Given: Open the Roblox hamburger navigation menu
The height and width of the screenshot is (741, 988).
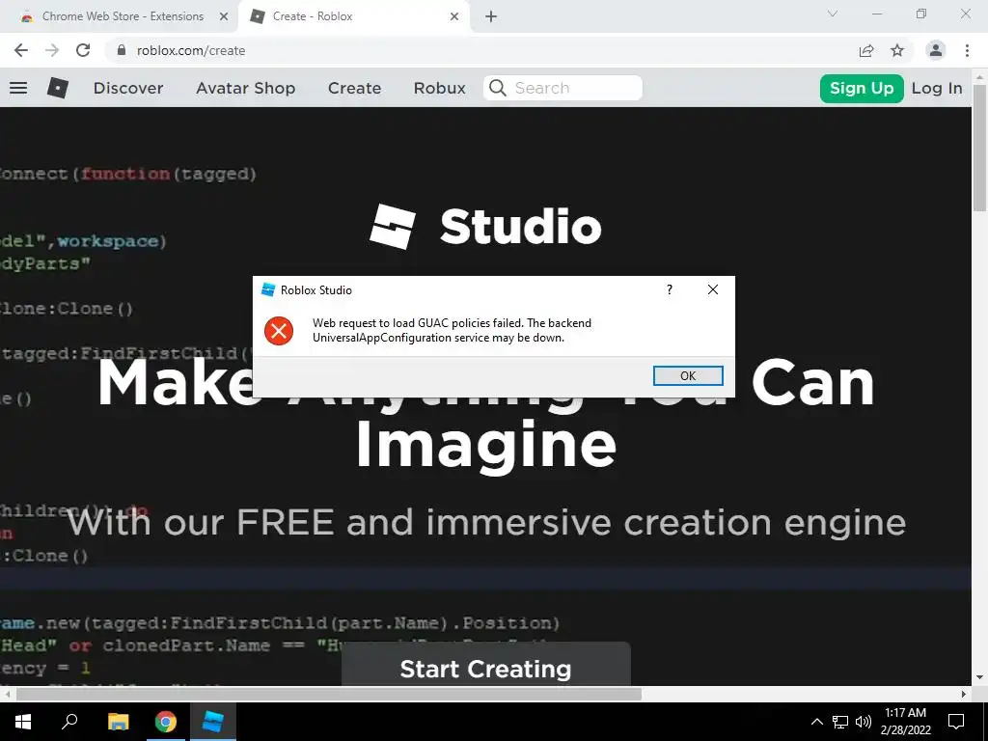Looking at the screenshot, I should (18, 88).
